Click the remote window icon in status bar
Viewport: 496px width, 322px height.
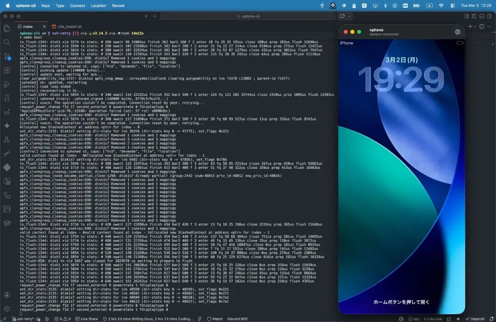[5, 319]
